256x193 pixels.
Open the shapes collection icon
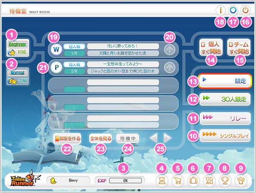(x=209, y=181)
